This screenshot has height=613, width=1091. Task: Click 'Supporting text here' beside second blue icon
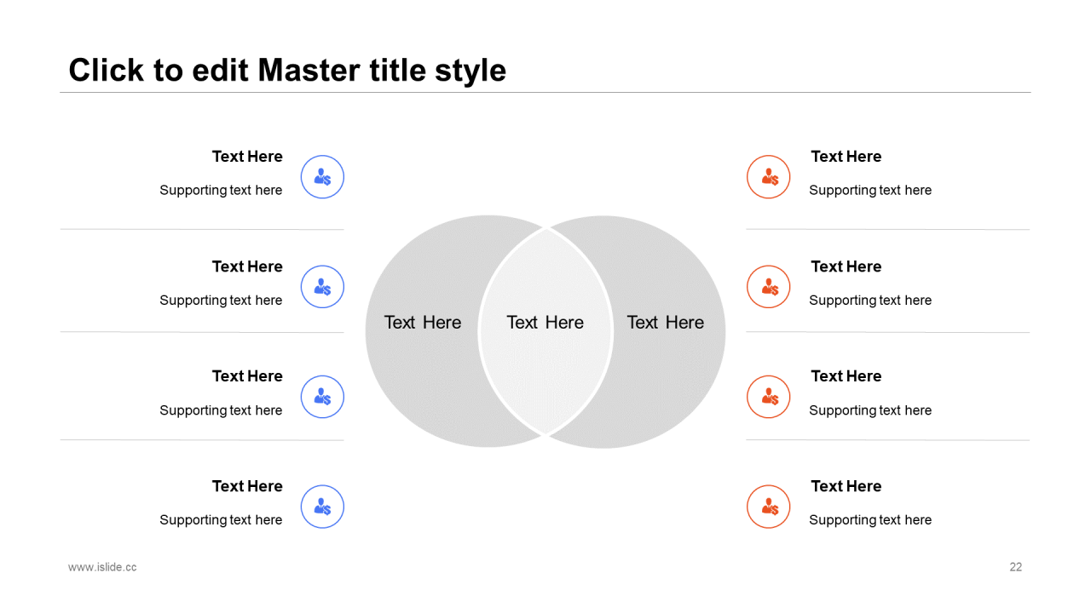coord(221,301)
